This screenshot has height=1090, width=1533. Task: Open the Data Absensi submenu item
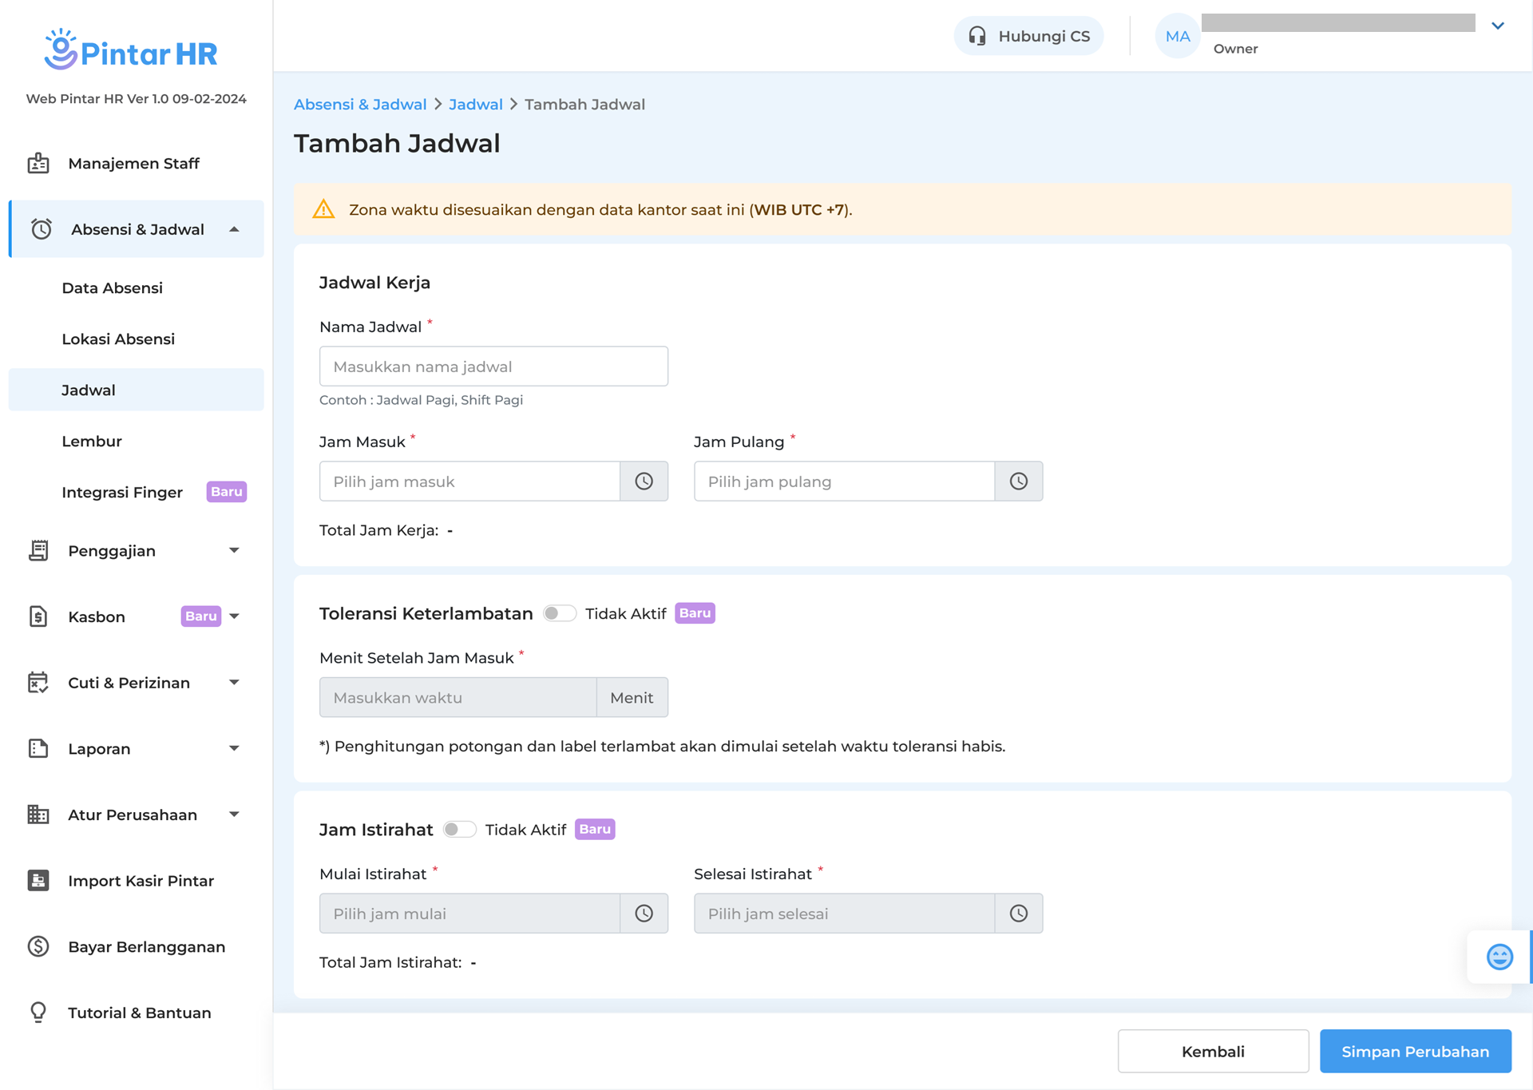point(112,288)
